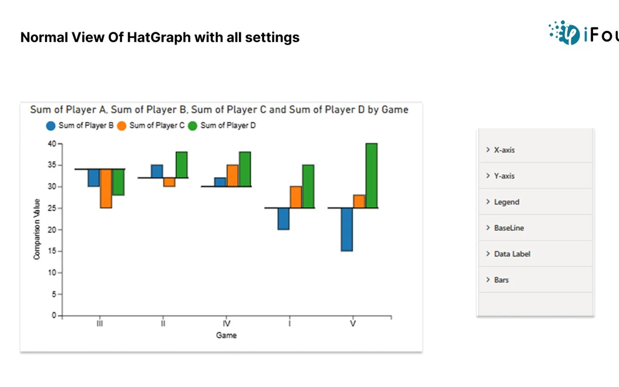Click the orange bar for Game V
This screenshot has height=387, width=619.
tap(359, 202)
